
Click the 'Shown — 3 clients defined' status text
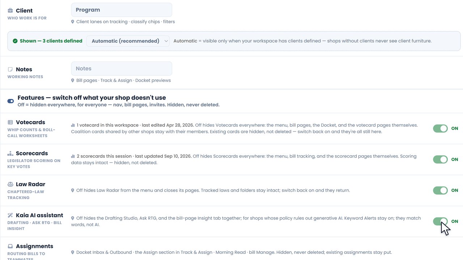point(51,41)
